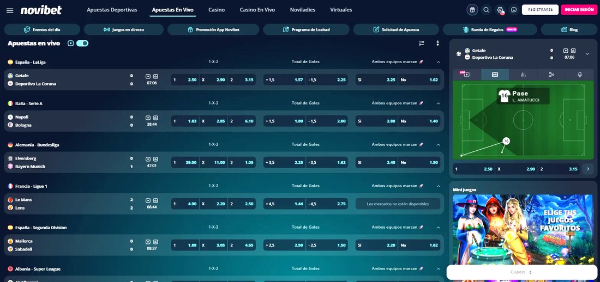
Task: Open the hamburger menu beside the Novibet logo
Action: (x=10, y=10)
